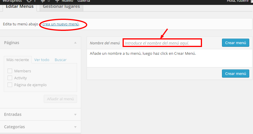Open the updates icon in admin bar

[29, 1]
